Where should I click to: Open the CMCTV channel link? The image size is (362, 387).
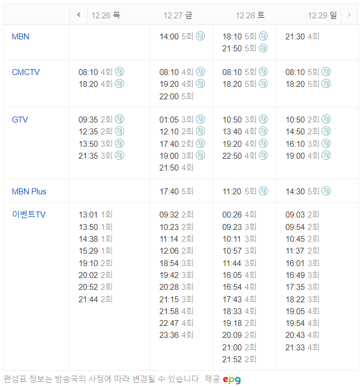pyautogui.click(x=26, y=72)
